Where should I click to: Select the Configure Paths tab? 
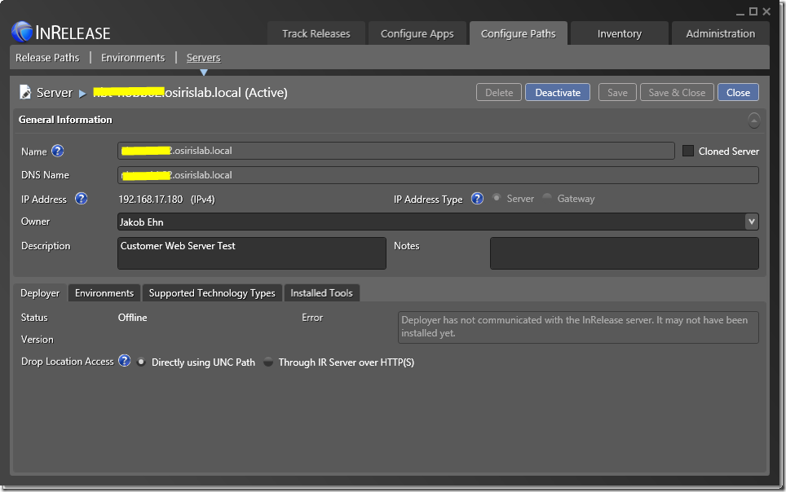pos(519,33)
